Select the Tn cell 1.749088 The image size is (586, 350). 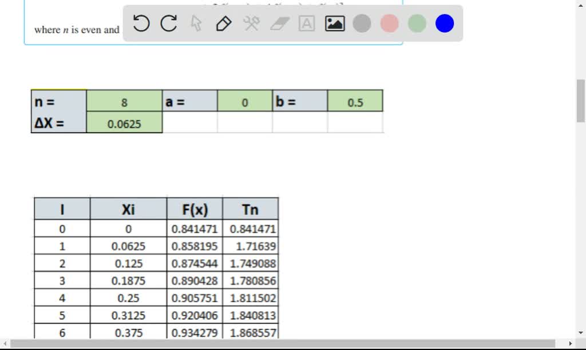[251, 263]
